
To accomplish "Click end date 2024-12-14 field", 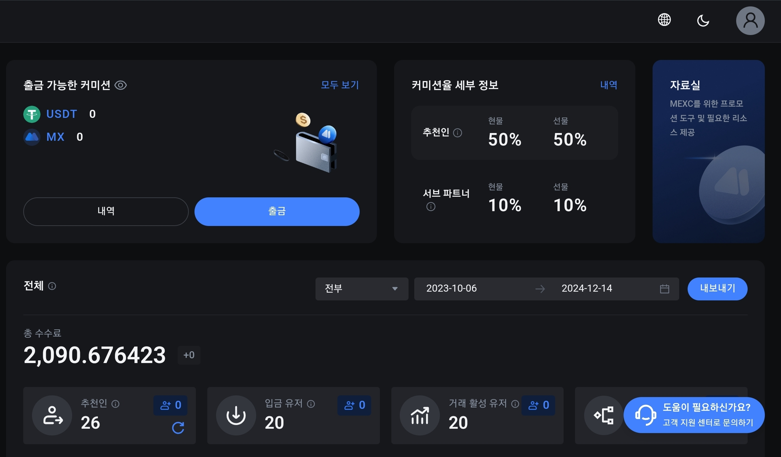I will point(587,289).
